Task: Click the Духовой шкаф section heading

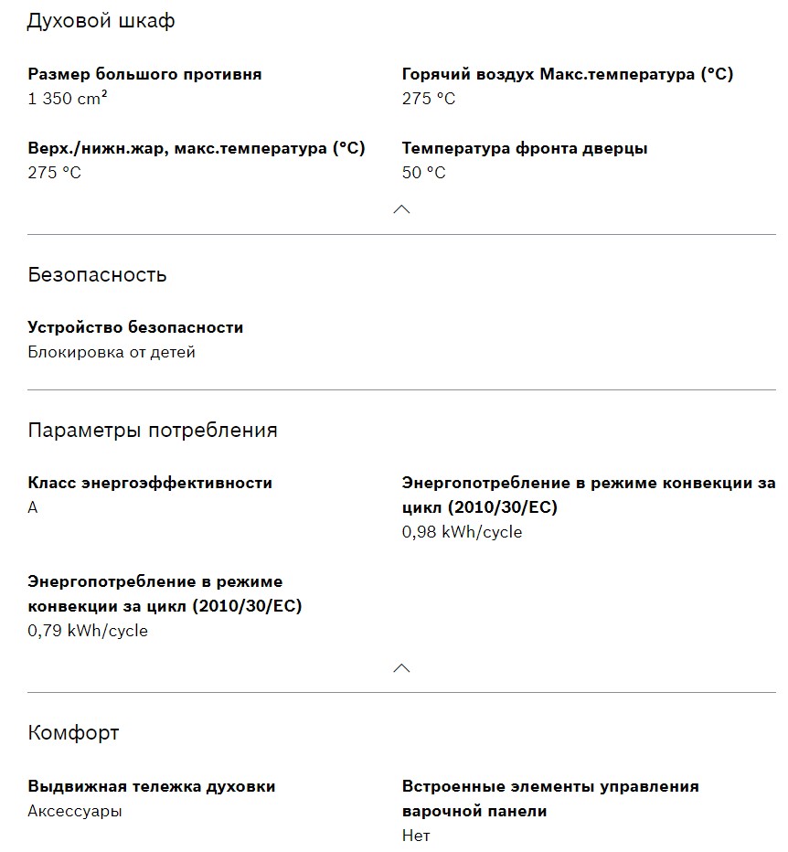Action: (x=101, y=21)
